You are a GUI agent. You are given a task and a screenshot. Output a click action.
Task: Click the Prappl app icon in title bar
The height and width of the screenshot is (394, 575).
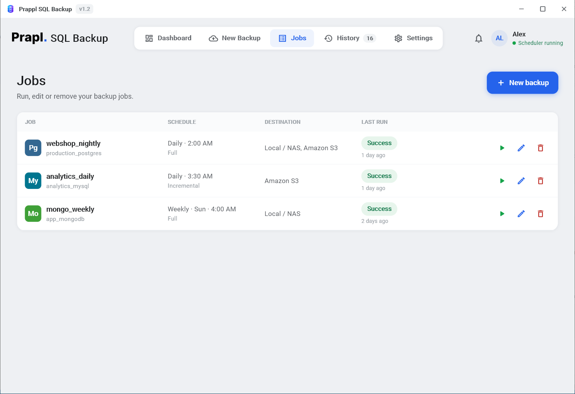pyautogui.click(x=10, y=9)
